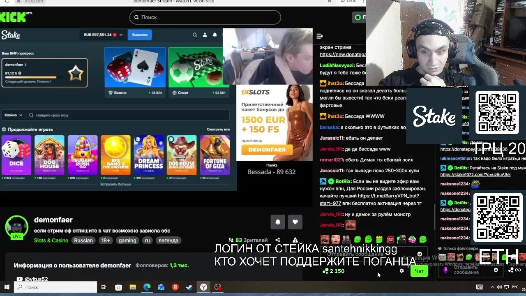Click the demonfaer channel avatar
This screenshot has height=296, width=526.
tap(16, 227)
